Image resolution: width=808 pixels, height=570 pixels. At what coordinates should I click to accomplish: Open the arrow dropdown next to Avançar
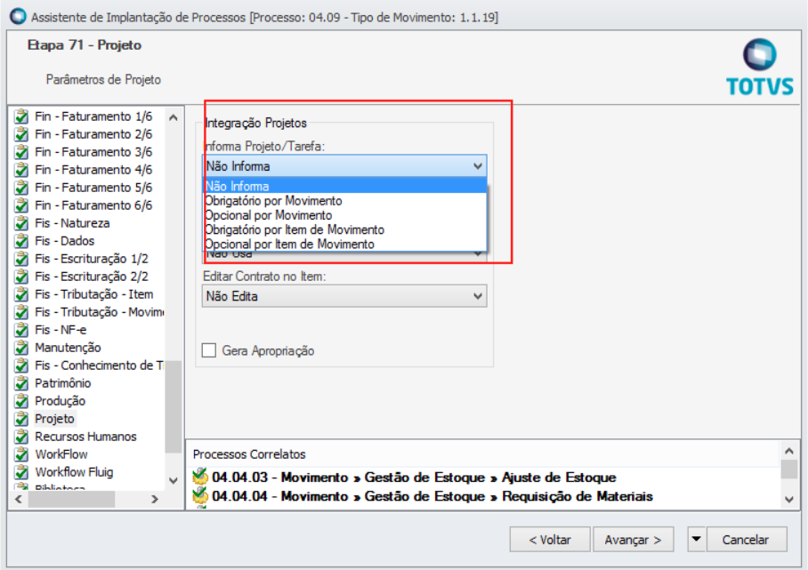coord(696,539)
